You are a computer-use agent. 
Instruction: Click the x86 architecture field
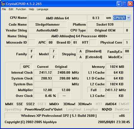pos(122,116)
